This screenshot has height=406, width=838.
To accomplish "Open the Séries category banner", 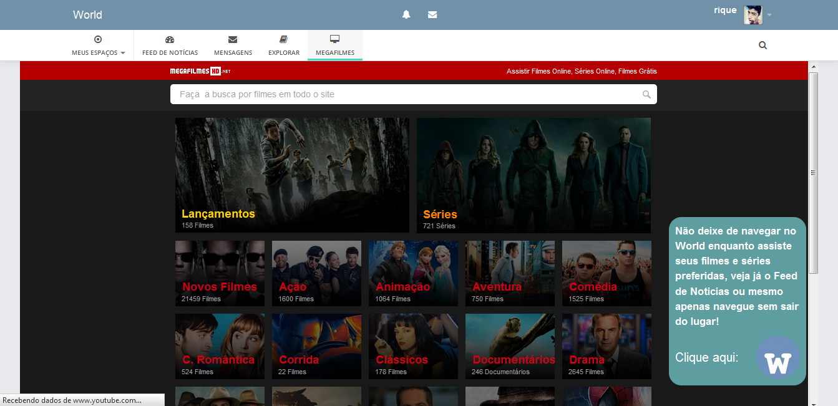I will point(533,175).
